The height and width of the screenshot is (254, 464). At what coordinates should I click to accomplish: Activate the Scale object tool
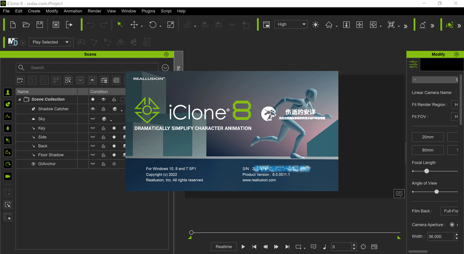click(170, 25)
